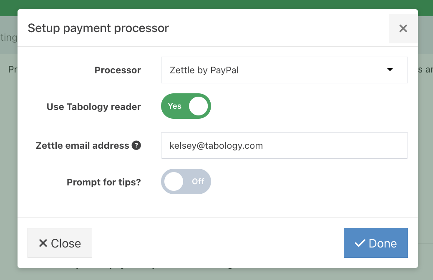
Task: Click the 'Use Tabology reader' label
Action: (93, 107)
